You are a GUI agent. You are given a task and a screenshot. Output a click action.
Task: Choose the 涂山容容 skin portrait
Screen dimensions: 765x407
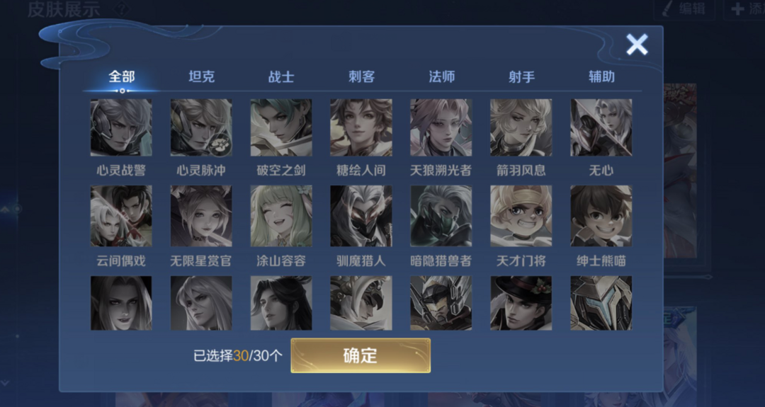pyautogui.click(x=281, y=216)
